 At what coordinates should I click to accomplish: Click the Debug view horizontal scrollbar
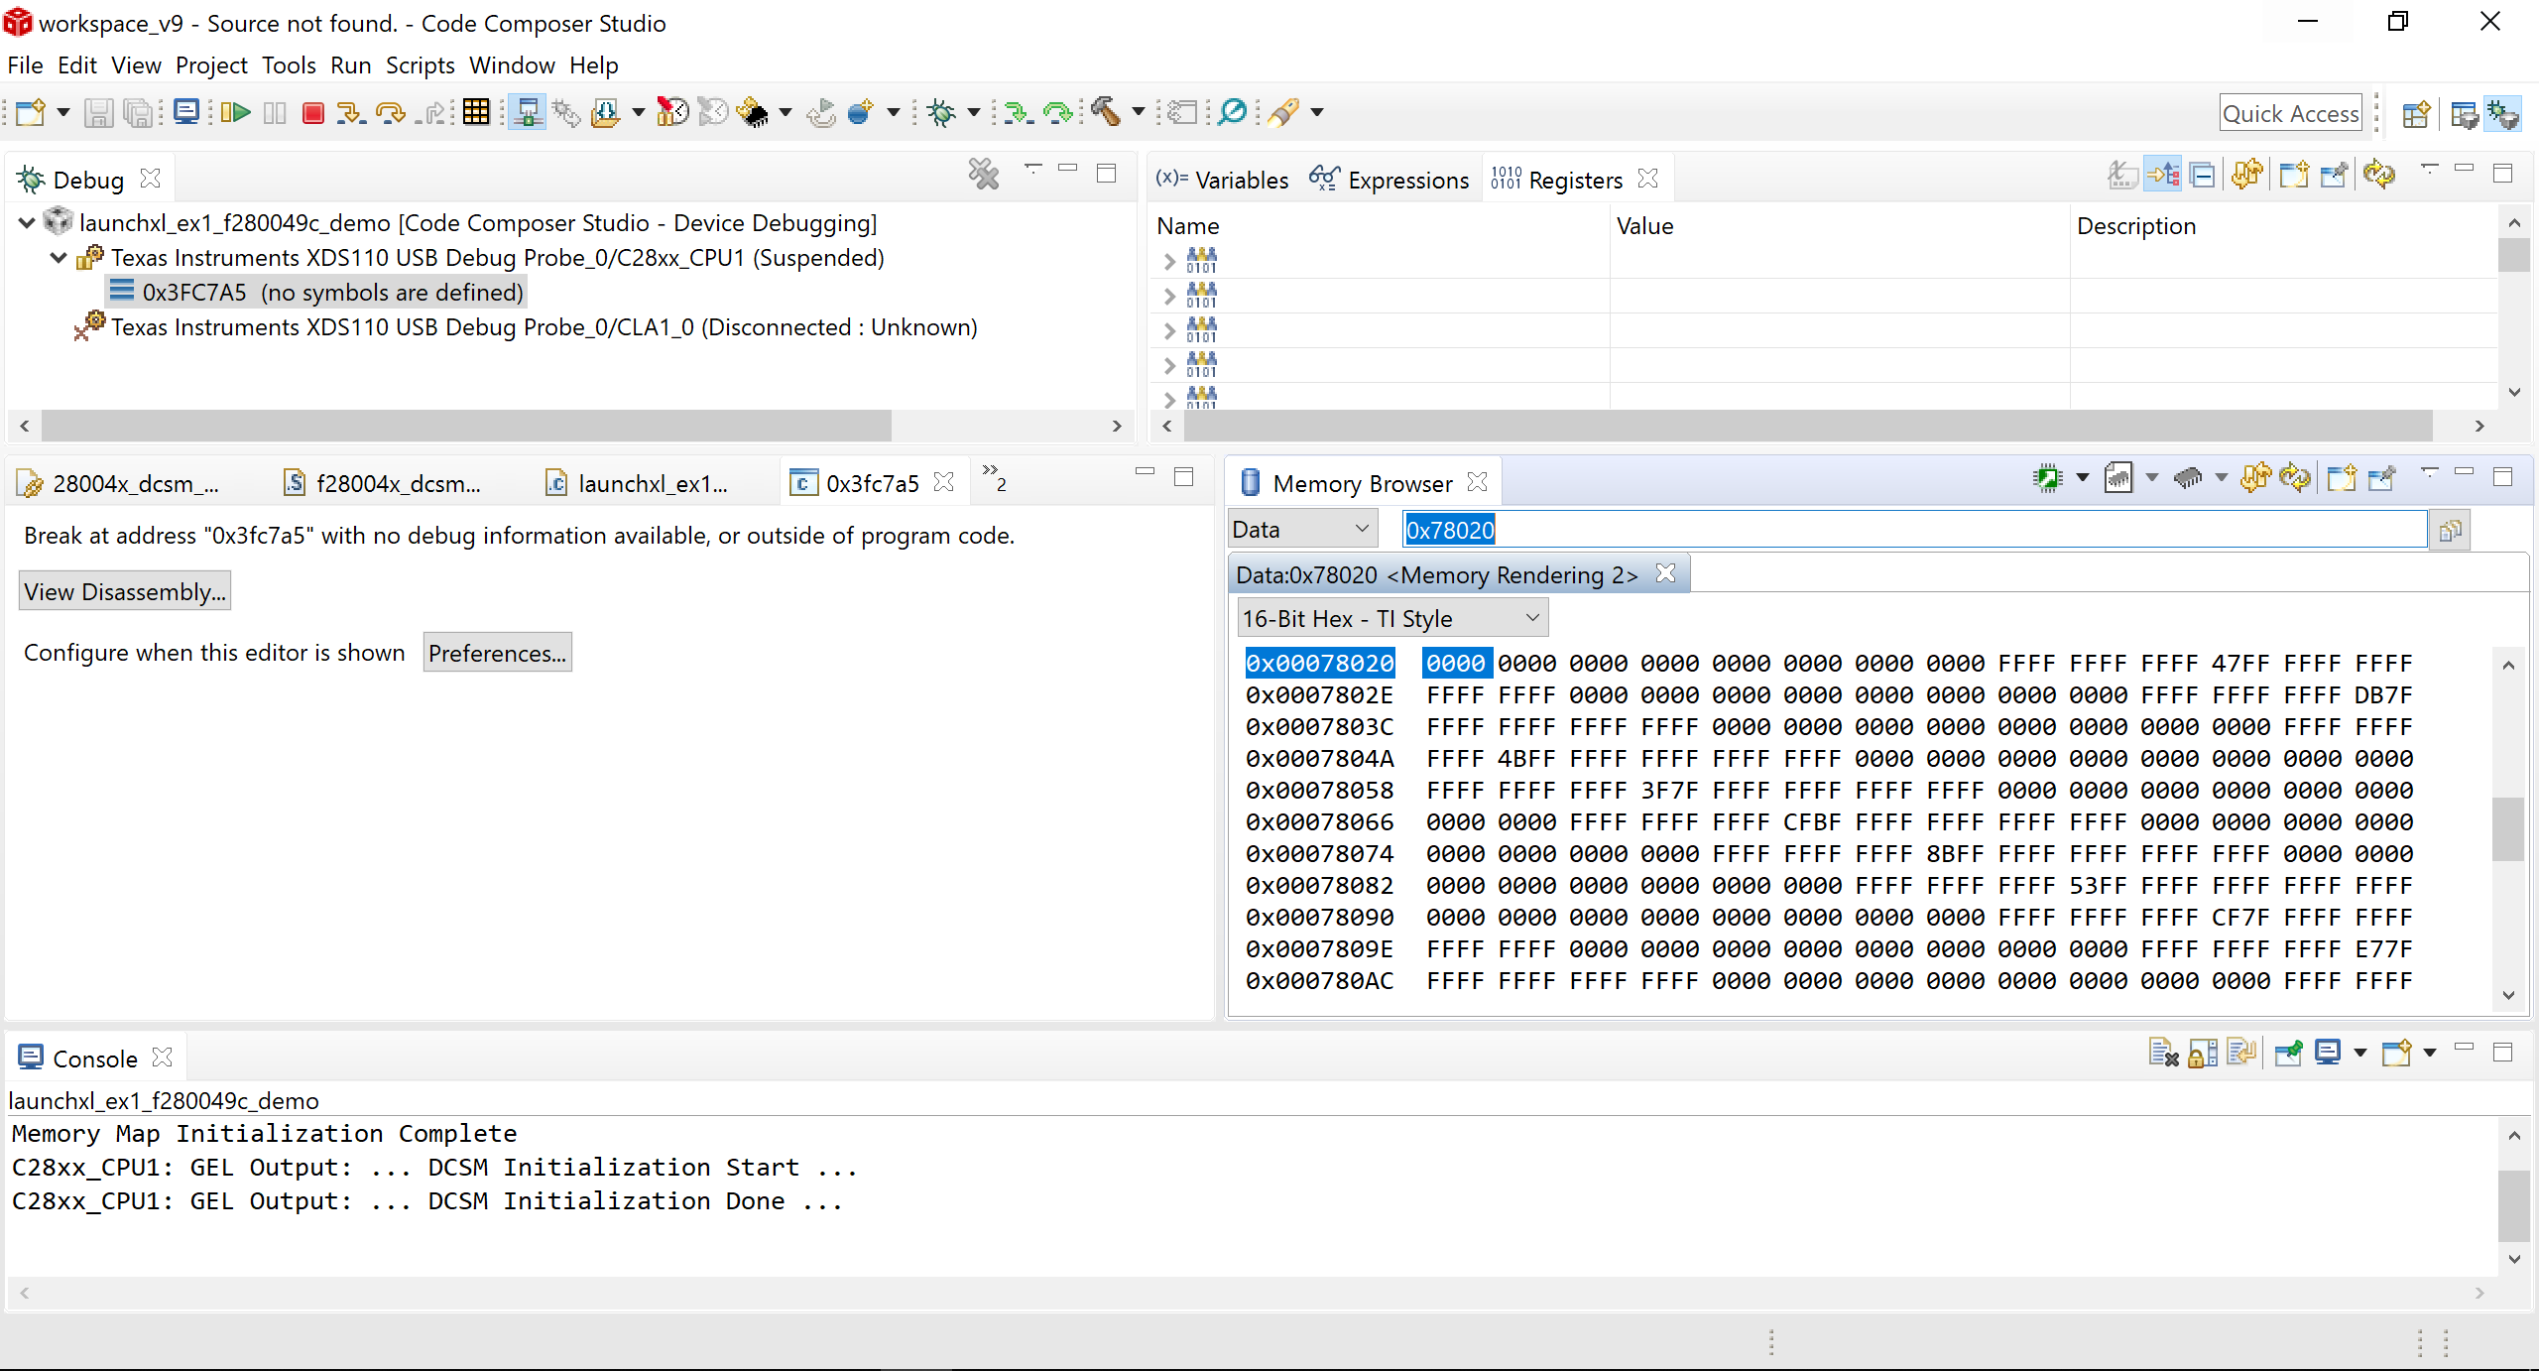tap(466, 426)
